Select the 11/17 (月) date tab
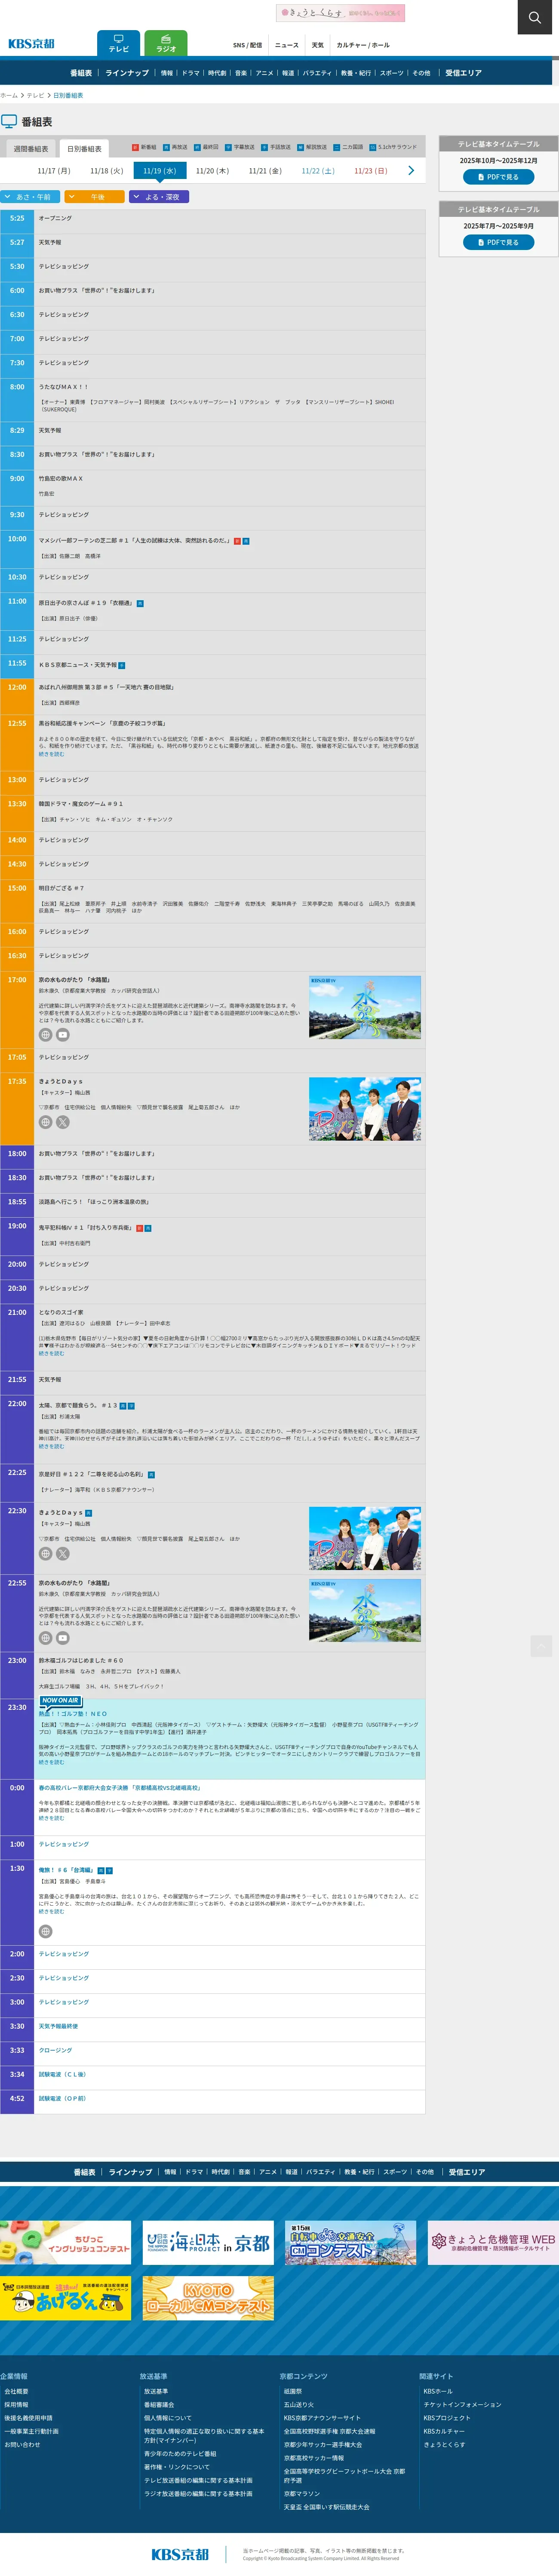 (x=54, y=171)
